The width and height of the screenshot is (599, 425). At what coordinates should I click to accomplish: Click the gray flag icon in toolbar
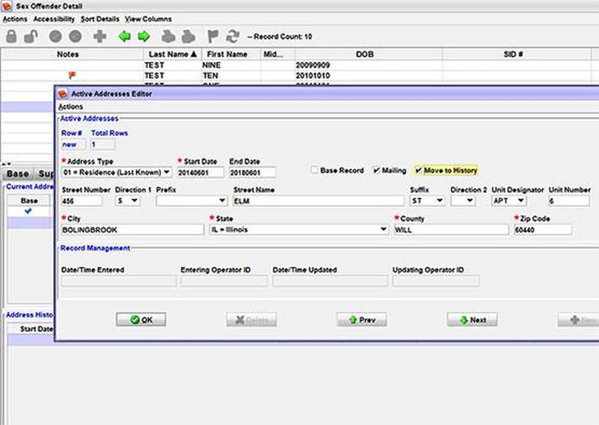[212, 36]
